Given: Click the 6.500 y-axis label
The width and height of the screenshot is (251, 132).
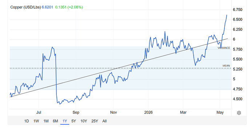Looking at the screenshot, I should coord(238,20).
